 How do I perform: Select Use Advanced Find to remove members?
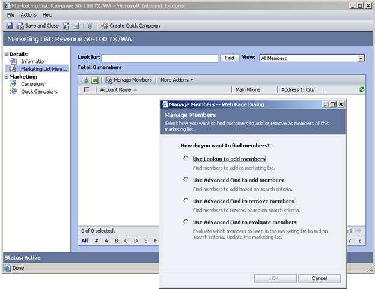pyautogui.click(x=186, y=201)
